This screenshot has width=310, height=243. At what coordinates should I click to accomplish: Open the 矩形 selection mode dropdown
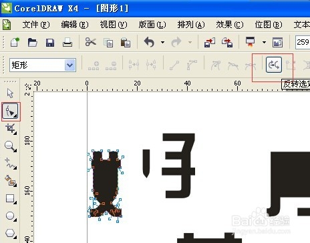[70, 65]
